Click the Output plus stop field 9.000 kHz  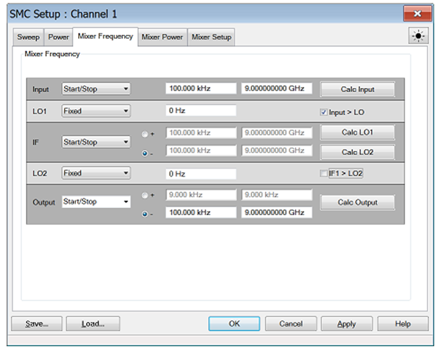click(277, 195)
